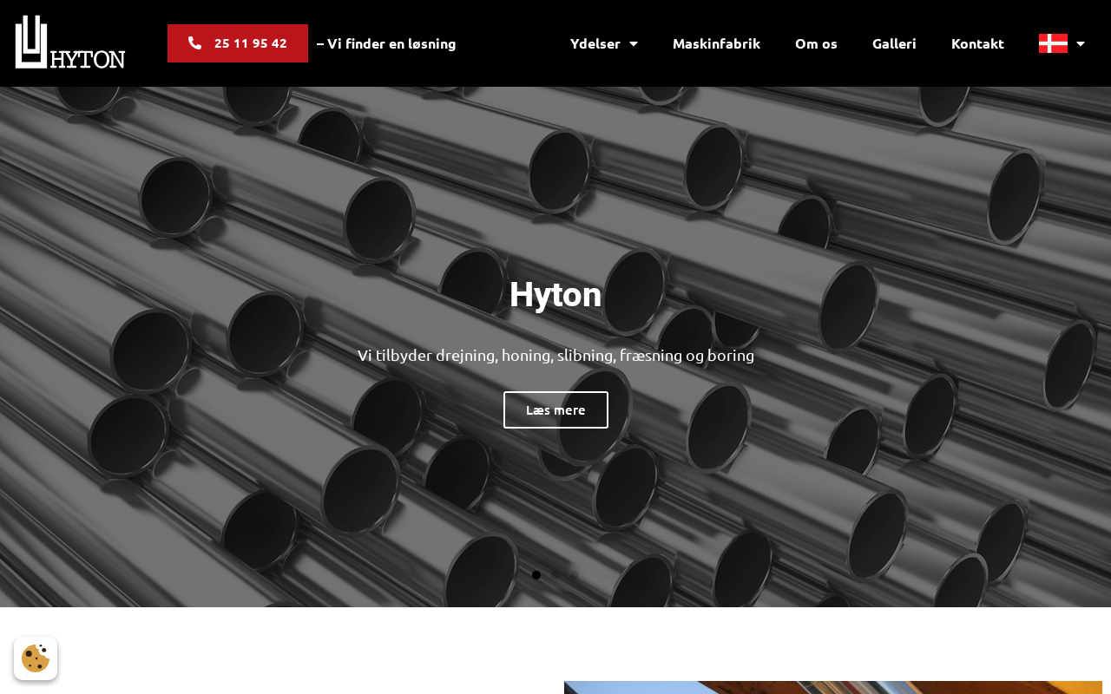
Task: Open the partially visible photo below the hero
Action: pos(833,687)
